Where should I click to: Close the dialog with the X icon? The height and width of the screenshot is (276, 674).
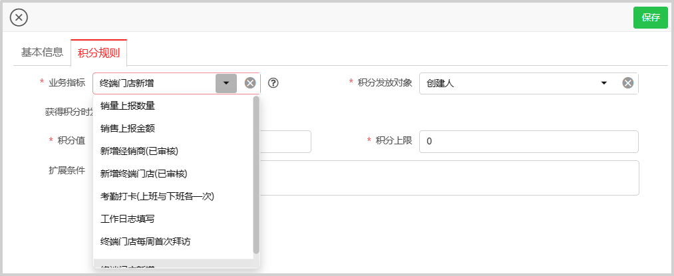tap(19, 18)
